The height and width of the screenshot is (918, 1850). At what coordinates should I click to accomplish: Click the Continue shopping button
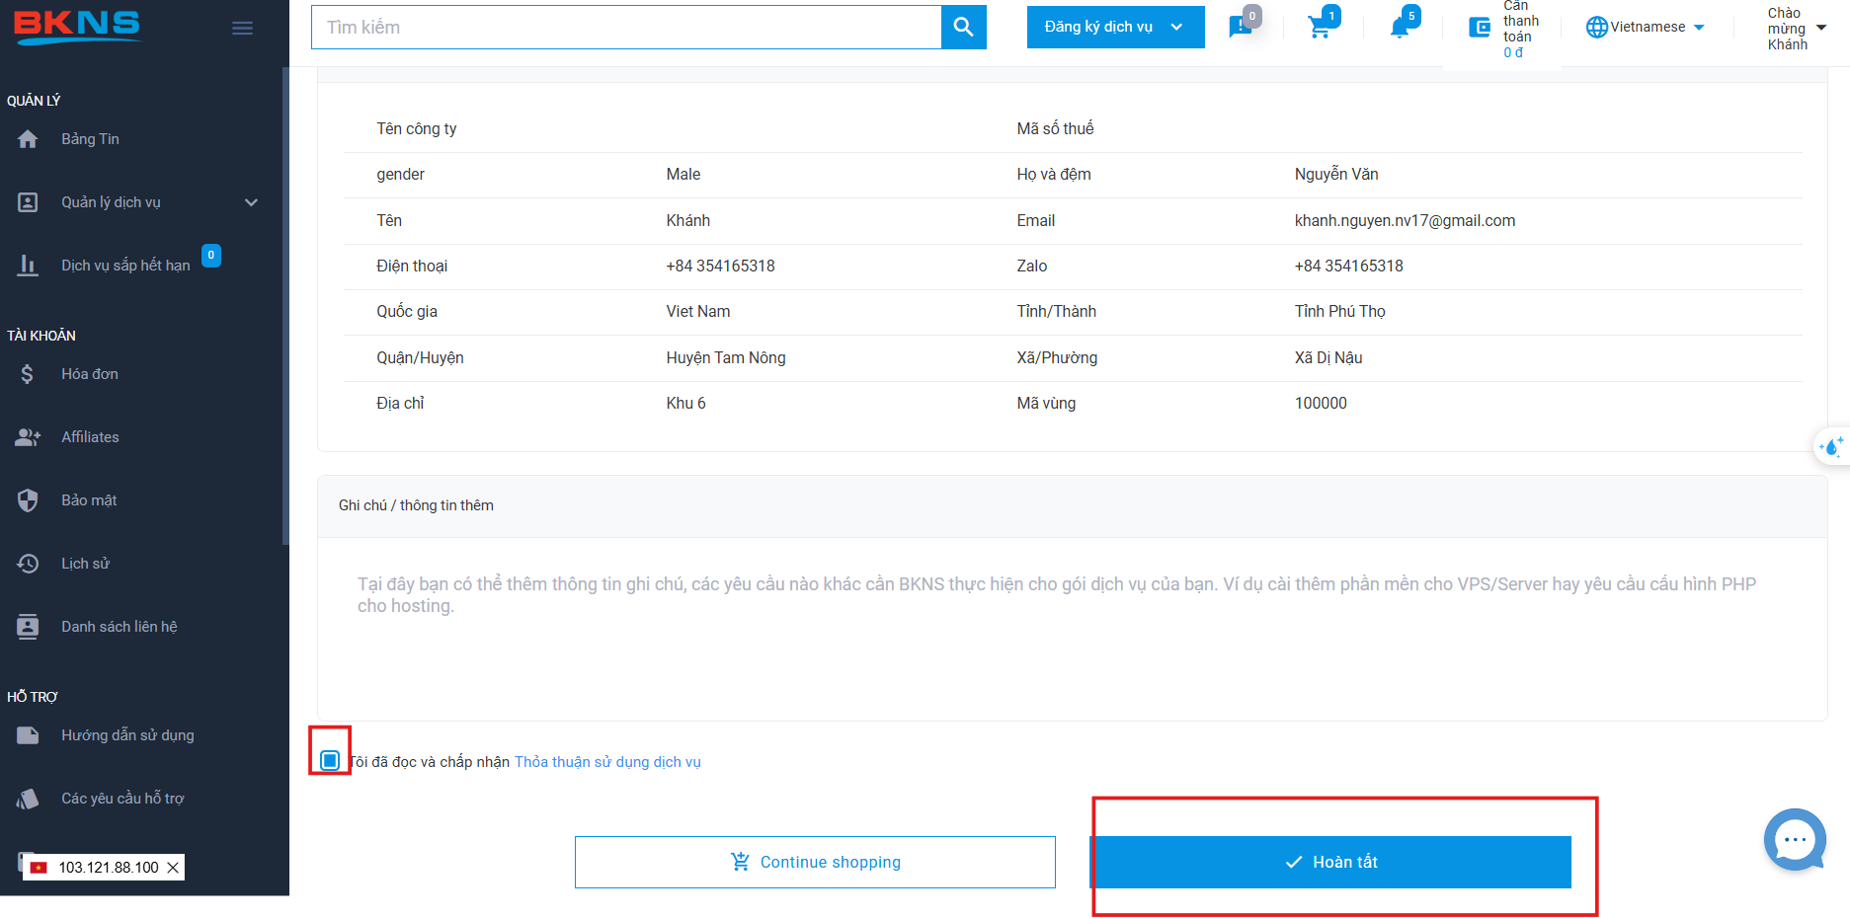[x=815, y=862]
